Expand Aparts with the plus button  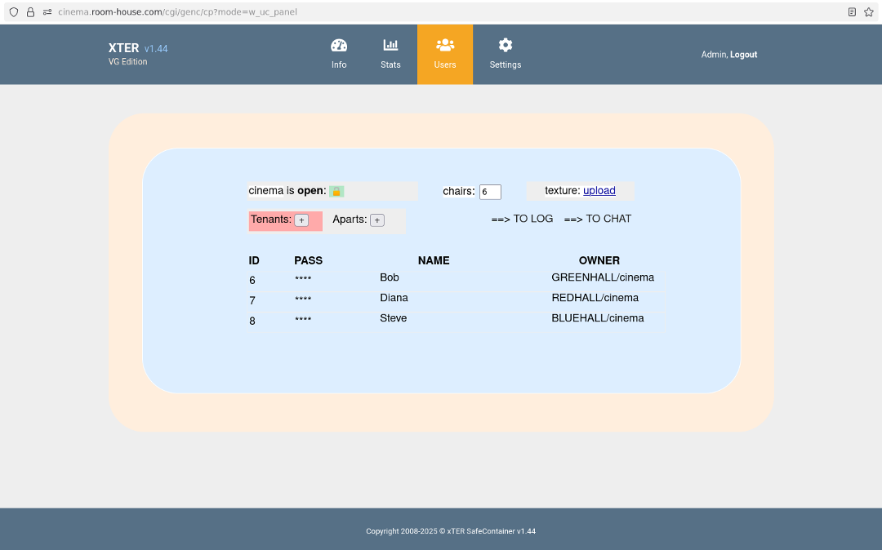pos(376,220)
